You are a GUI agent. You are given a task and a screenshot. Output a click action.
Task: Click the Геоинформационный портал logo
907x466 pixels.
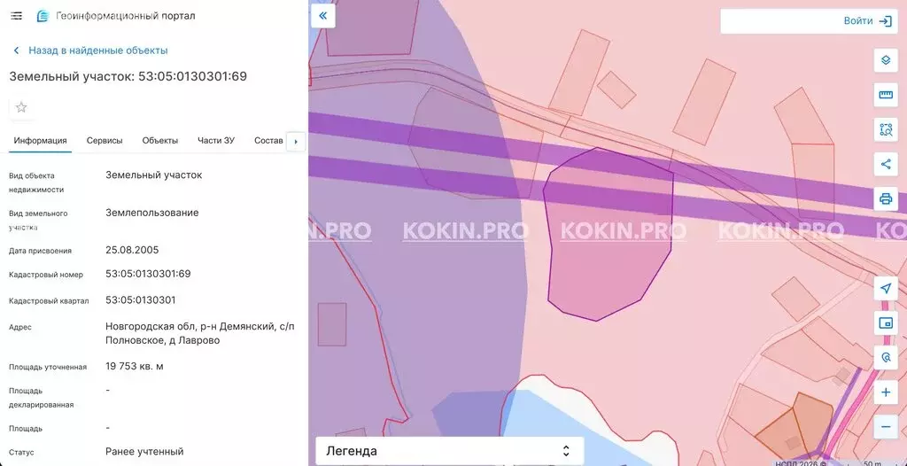click(x=43, y=16)
